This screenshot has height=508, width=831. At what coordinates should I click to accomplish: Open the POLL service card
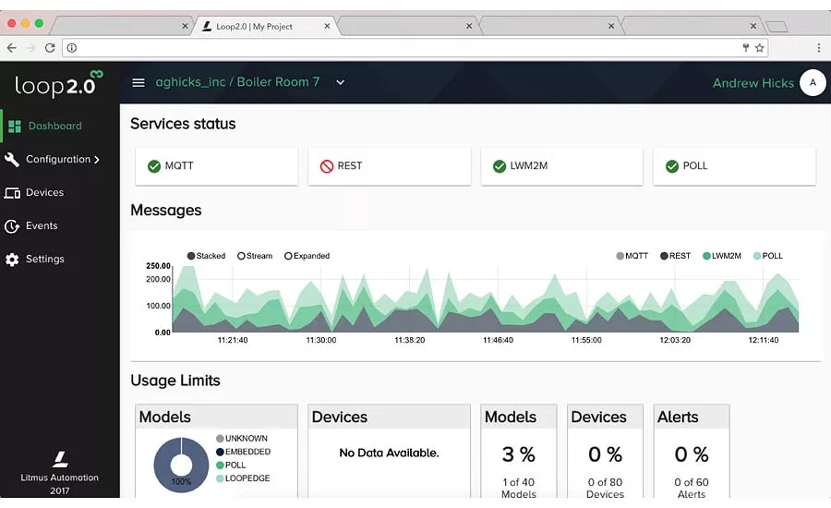[x=735, y=166]
